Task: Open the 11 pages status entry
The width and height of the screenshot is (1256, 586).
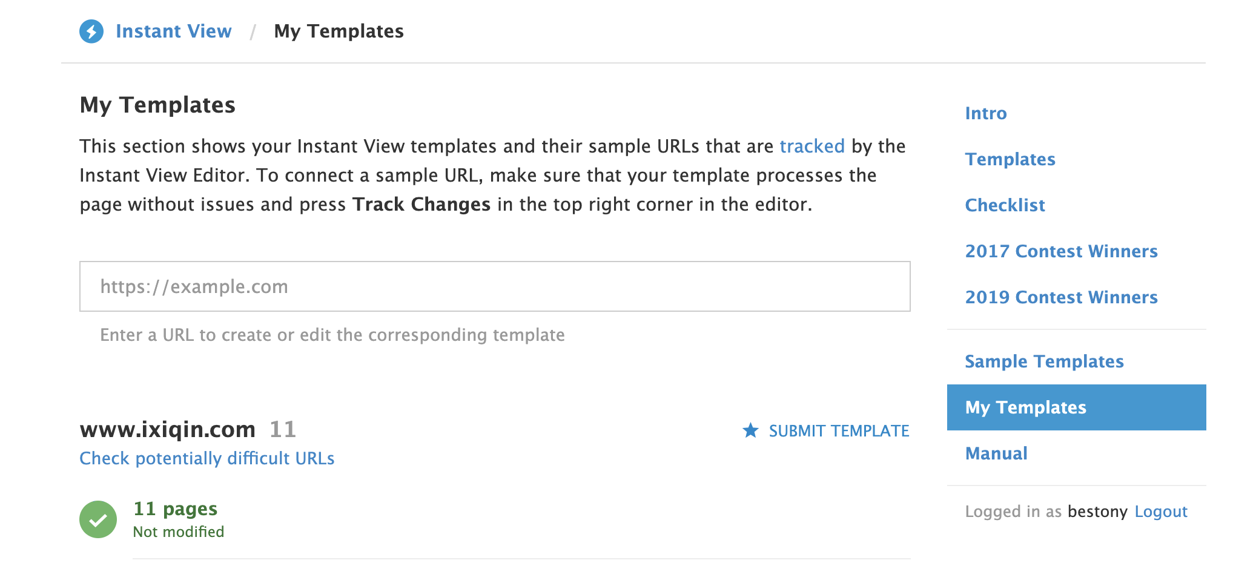Action: coord(175,509)
